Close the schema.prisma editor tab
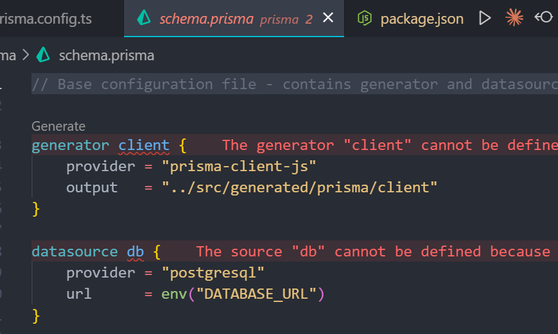Screen dimensions: 558x334 pos(328,18)
